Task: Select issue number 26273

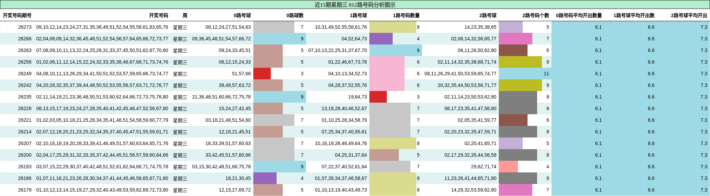Action: pyautogui.click(x=25, y=27)
